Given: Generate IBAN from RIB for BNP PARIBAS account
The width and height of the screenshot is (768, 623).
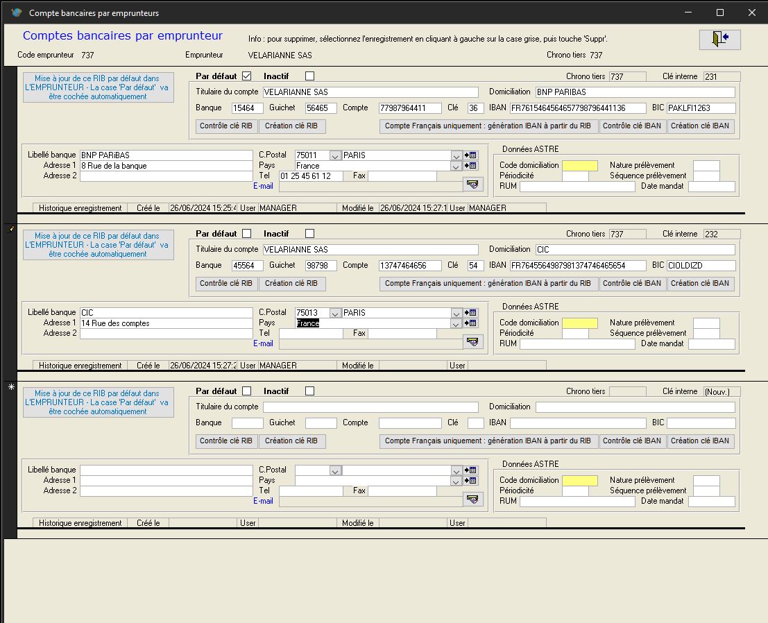Looking at the screenshot, I should pos(488,126).
